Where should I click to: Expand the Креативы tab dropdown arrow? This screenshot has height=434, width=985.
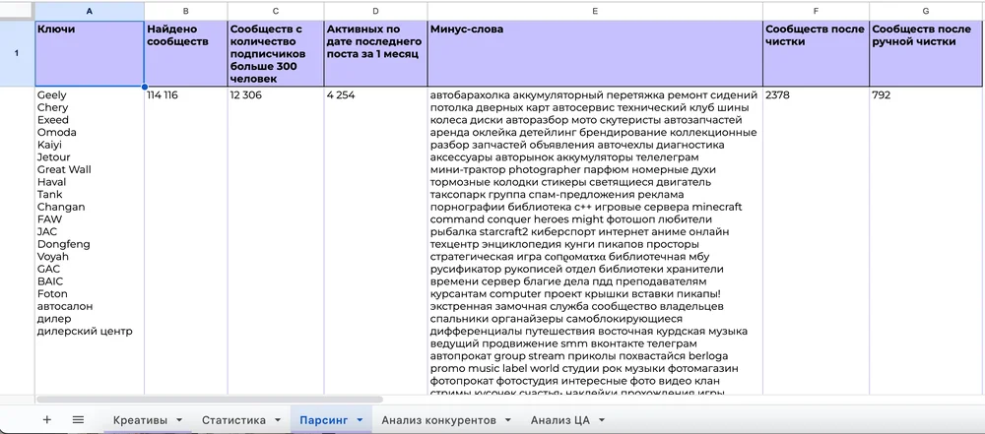tap(179, 420)
